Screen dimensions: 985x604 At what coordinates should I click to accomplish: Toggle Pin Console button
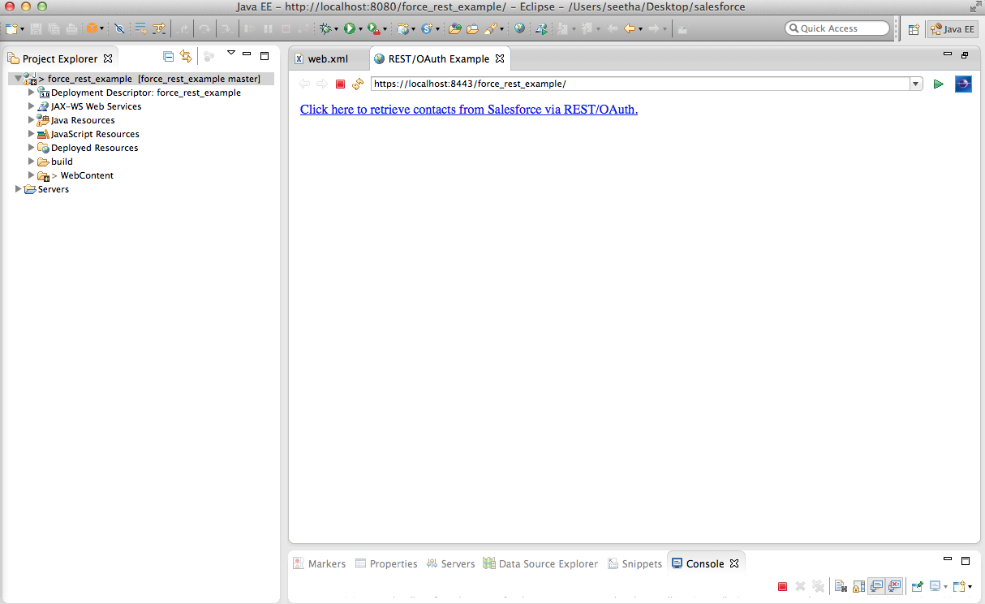[x=917, y=586]
